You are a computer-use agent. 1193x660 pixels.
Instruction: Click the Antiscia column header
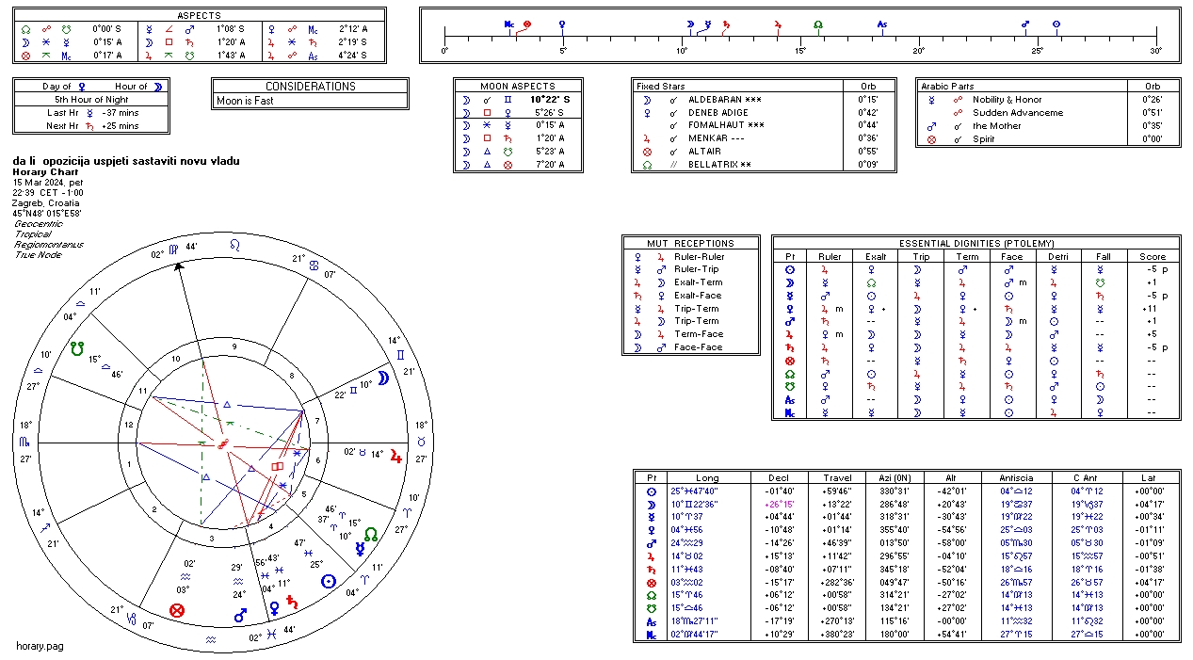point(1018,477)
